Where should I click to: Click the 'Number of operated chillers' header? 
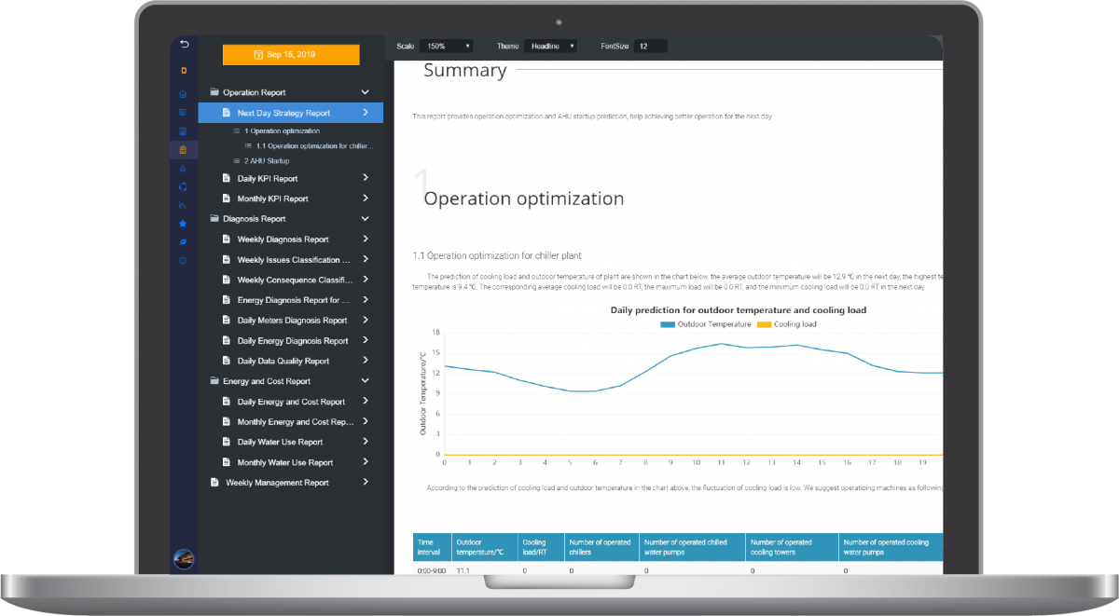click(600, 546)
